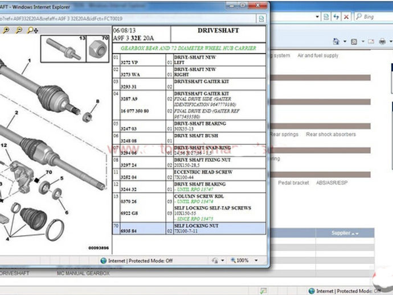Click part number 3247 03
The width and height of the screenshot is (393, 295).
(128, 129)
